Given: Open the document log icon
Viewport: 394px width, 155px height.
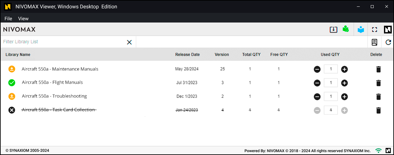Looking at the screenshot, I should (x=375, y=42).
